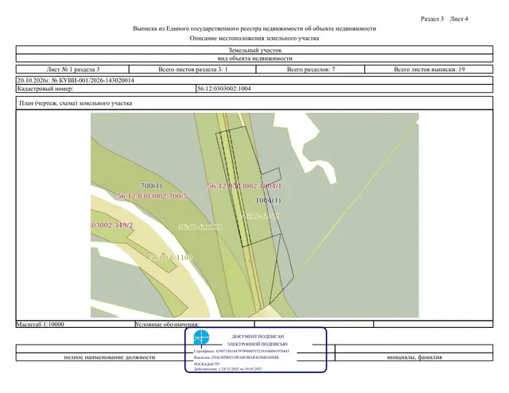This screenshot has width=509, height=393.
Task: Select the 'Всего листов выписки: 19' cell
Action: coord(429,69)
